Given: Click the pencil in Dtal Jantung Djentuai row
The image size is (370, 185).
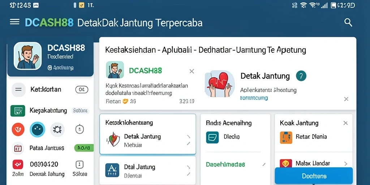Looking at the screenshot, I should click(189, 174).
